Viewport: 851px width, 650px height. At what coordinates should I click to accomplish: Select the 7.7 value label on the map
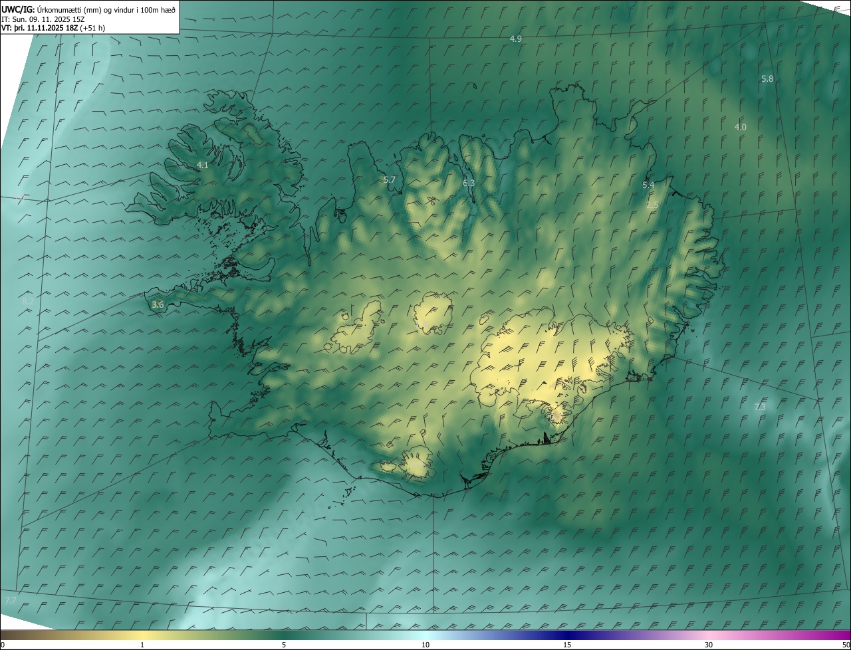click(x=11, y=601)
